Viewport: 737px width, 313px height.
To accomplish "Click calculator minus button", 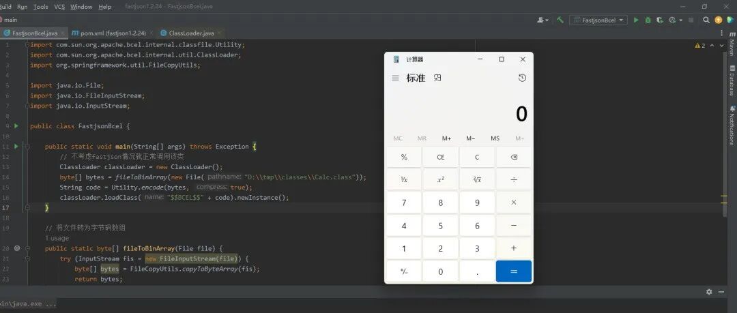I will (x=514, y=226).
